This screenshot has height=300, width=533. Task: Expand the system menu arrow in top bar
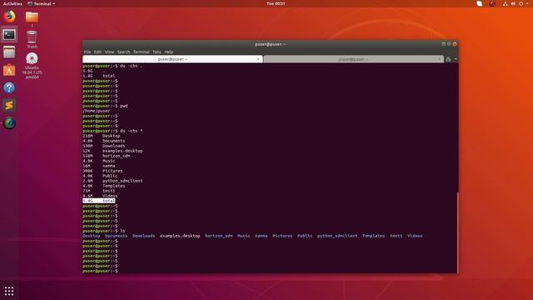click(527, 3)
